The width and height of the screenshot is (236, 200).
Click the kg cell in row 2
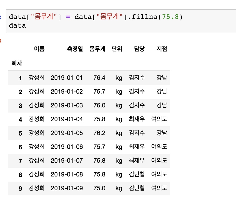[119, 92]
